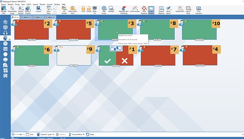Select the green thumbnail ranked #10
This screenshot has width=244, height=139.
coord(199,30)
